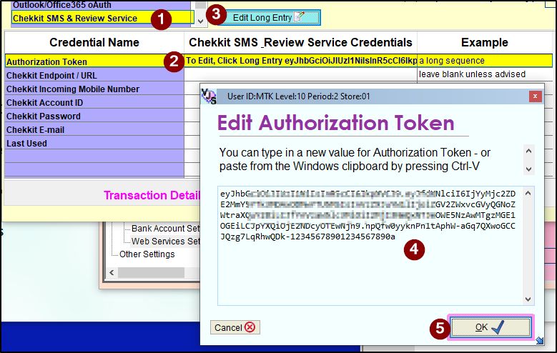Select the Authorization Token credential row

tap(94, 61)
